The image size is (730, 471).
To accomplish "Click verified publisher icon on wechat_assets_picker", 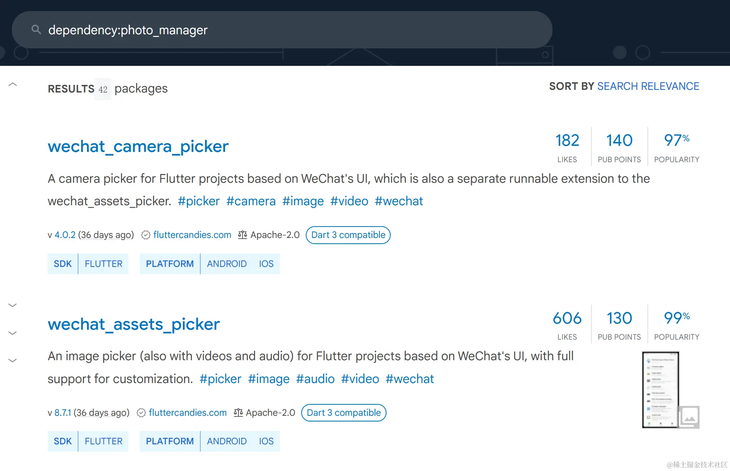I will tap(141, 413).
